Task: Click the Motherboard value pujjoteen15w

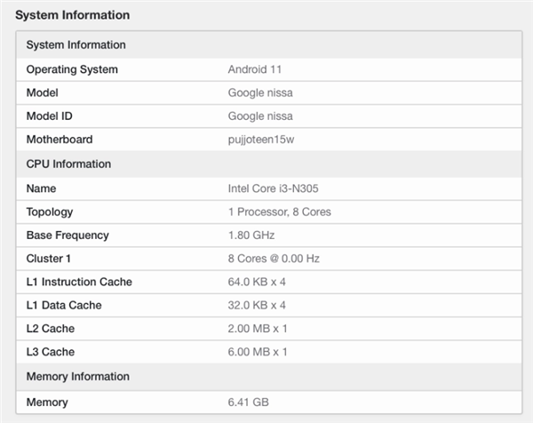Action: tap(261, 140)
